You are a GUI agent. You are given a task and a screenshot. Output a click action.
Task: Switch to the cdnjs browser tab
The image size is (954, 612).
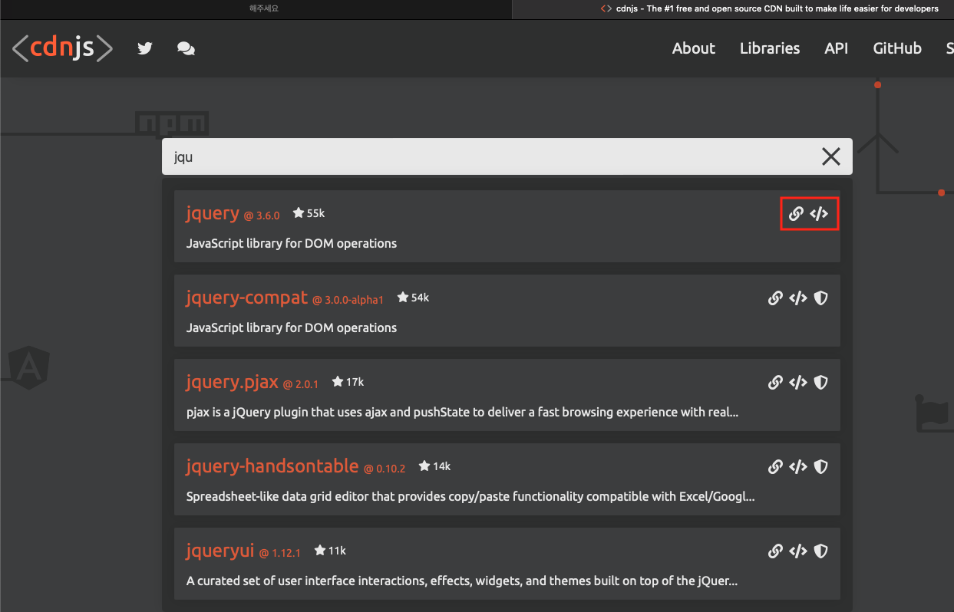point(733,9)
